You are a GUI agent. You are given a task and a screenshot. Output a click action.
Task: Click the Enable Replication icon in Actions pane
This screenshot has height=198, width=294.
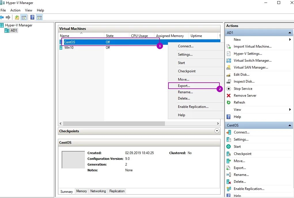pyautogui.click(x=229, y=189)
